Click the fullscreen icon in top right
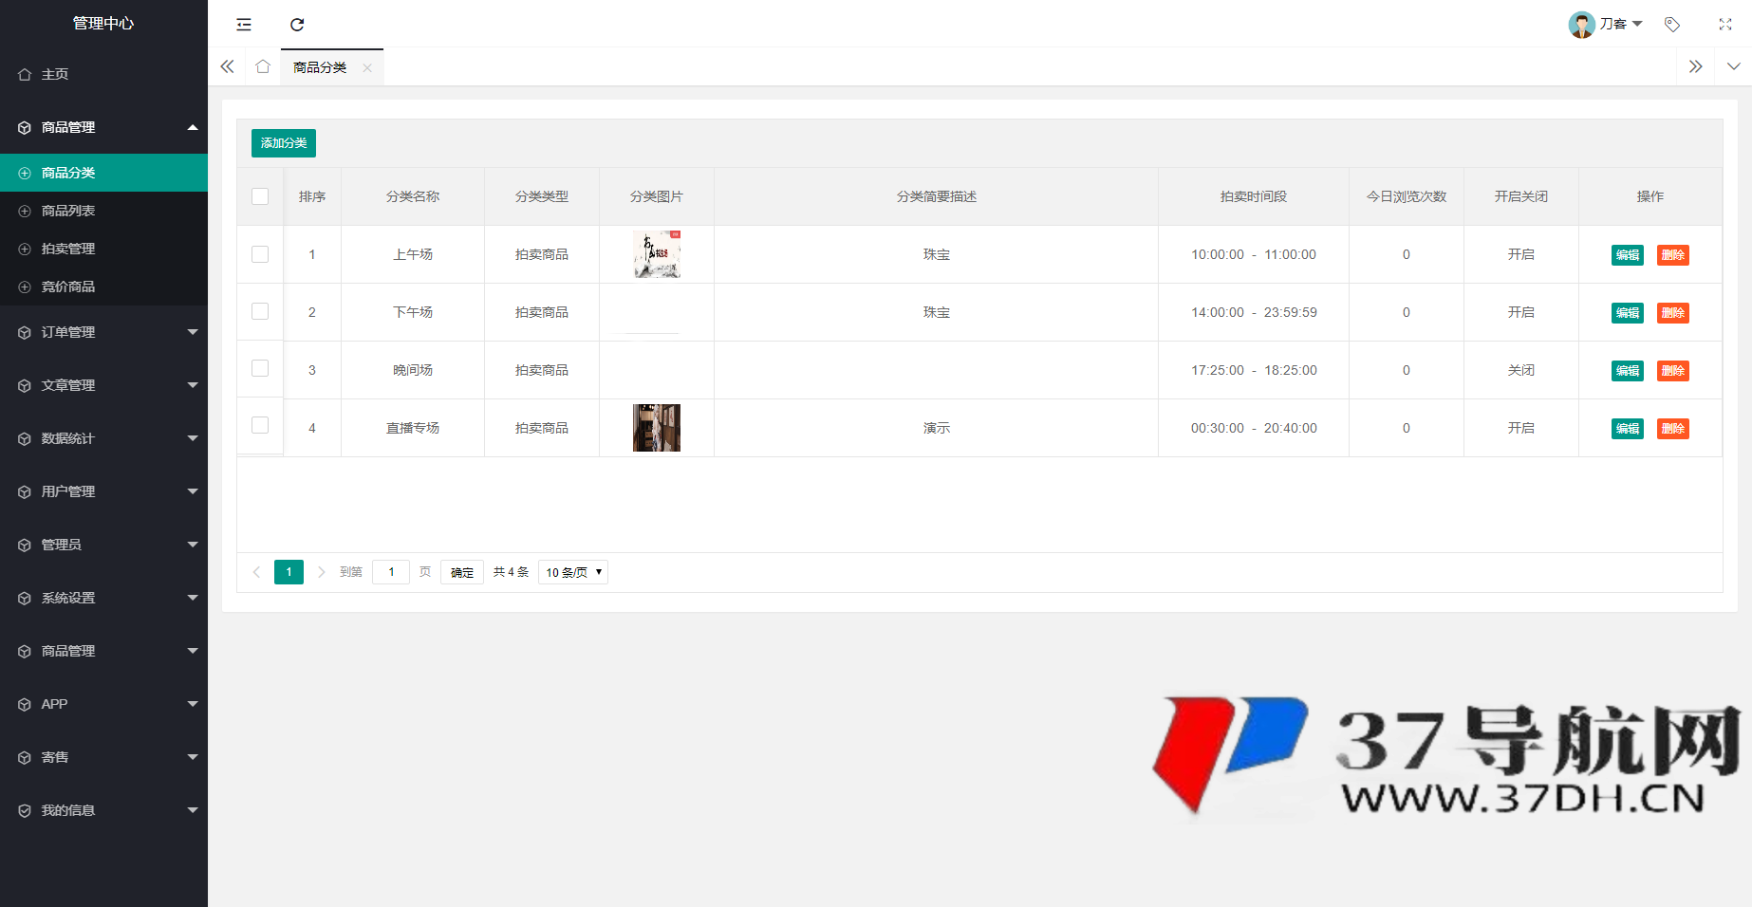 pos(1725,25)
